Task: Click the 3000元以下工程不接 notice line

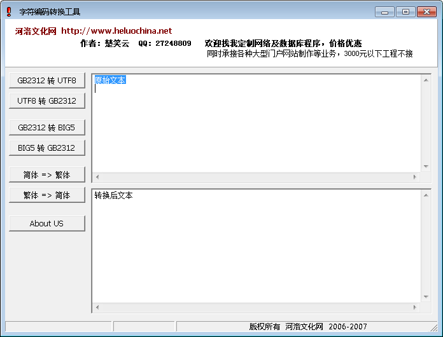Action: point(309,53)
